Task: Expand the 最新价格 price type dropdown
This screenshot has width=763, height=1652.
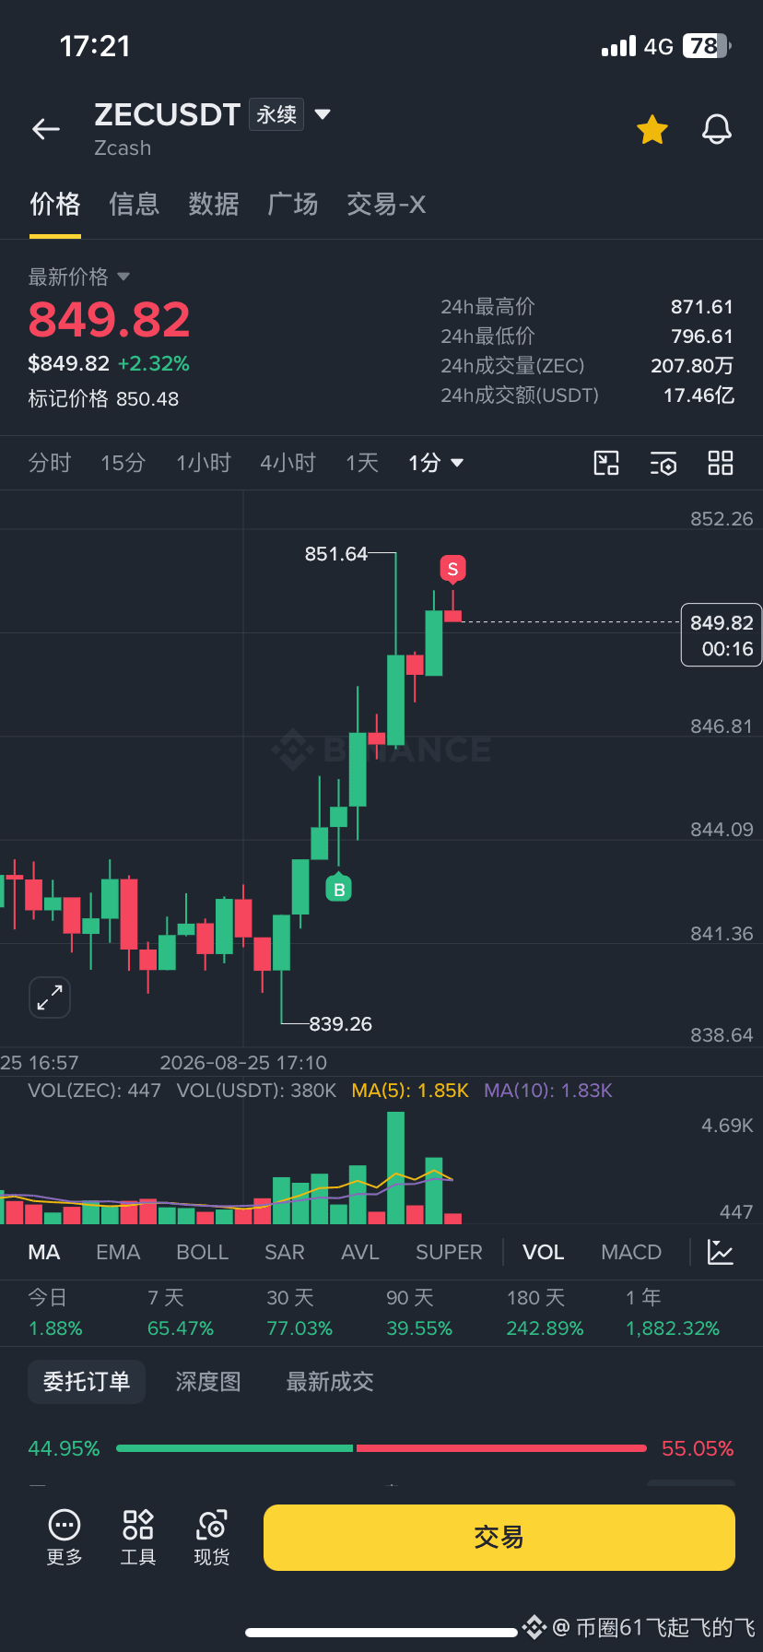Action: (x=79, y=277)
